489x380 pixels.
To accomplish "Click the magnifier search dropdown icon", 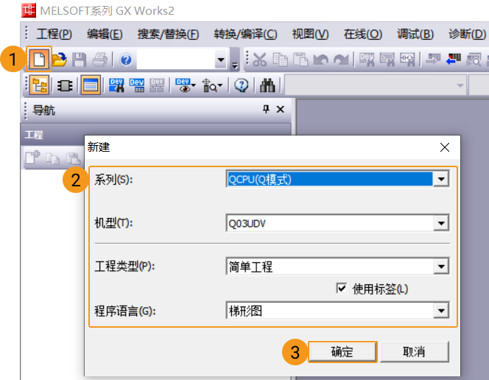I will [212, 85].
